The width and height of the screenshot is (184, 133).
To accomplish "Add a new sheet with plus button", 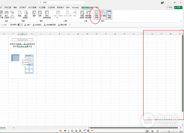I will (13, 127).
